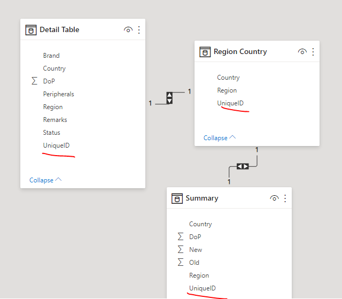Select DoP field in Detail Table

[x=49, y=81]
